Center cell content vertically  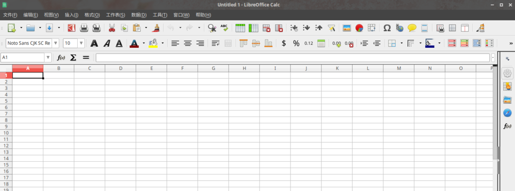coord(256,43)
